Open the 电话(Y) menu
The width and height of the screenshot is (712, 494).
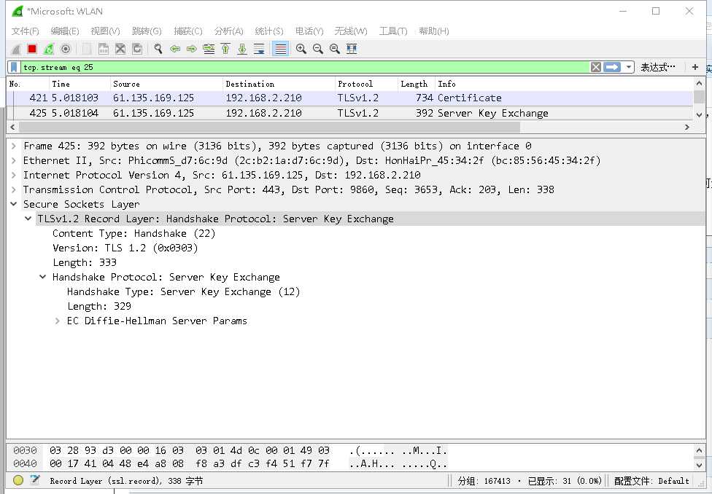pos(309,31)
